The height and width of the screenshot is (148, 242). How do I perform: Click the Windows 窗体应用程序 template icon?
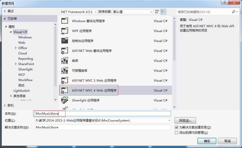[65, 21]
